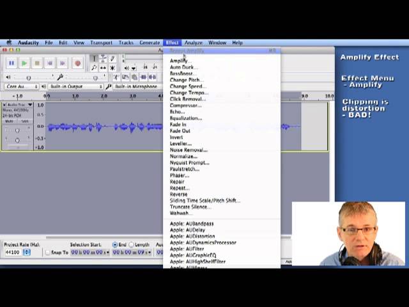Select the End radio button
The width and height of the screenshot is (409, 307).
tap(115, 244)
